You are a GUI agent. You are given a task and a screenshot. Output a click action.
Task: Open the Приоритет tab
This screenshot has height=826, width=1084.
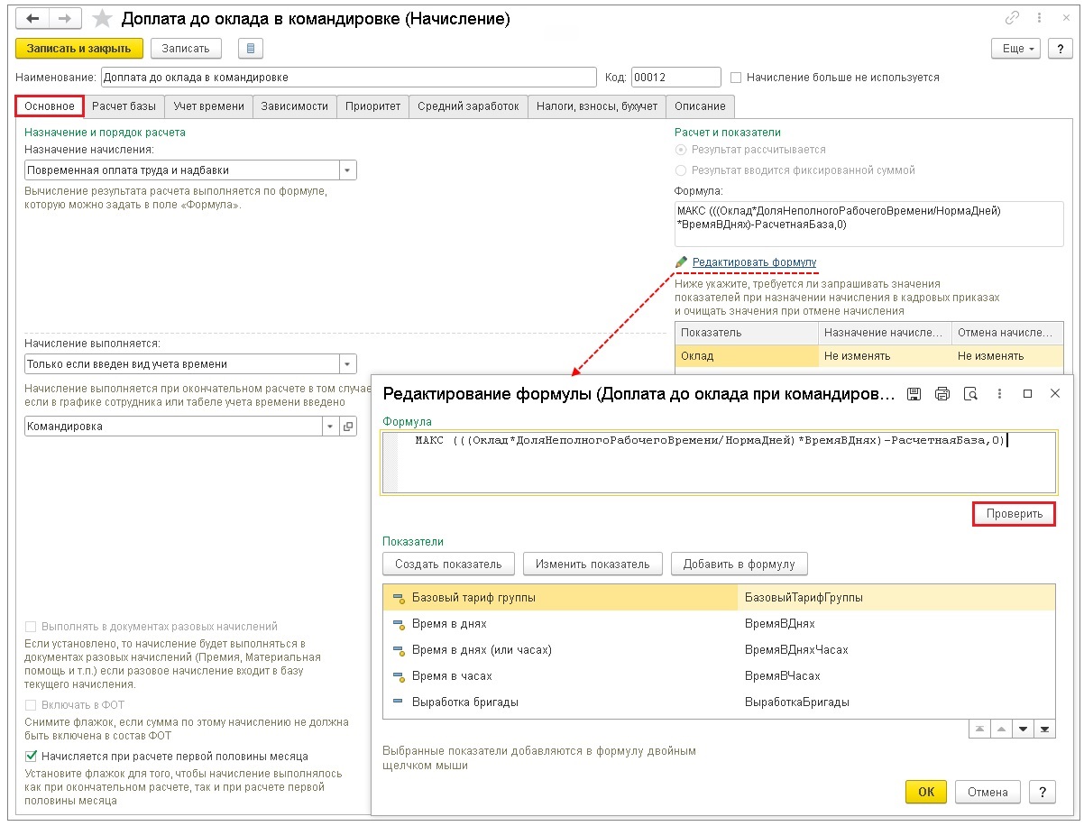click(373, 106)
